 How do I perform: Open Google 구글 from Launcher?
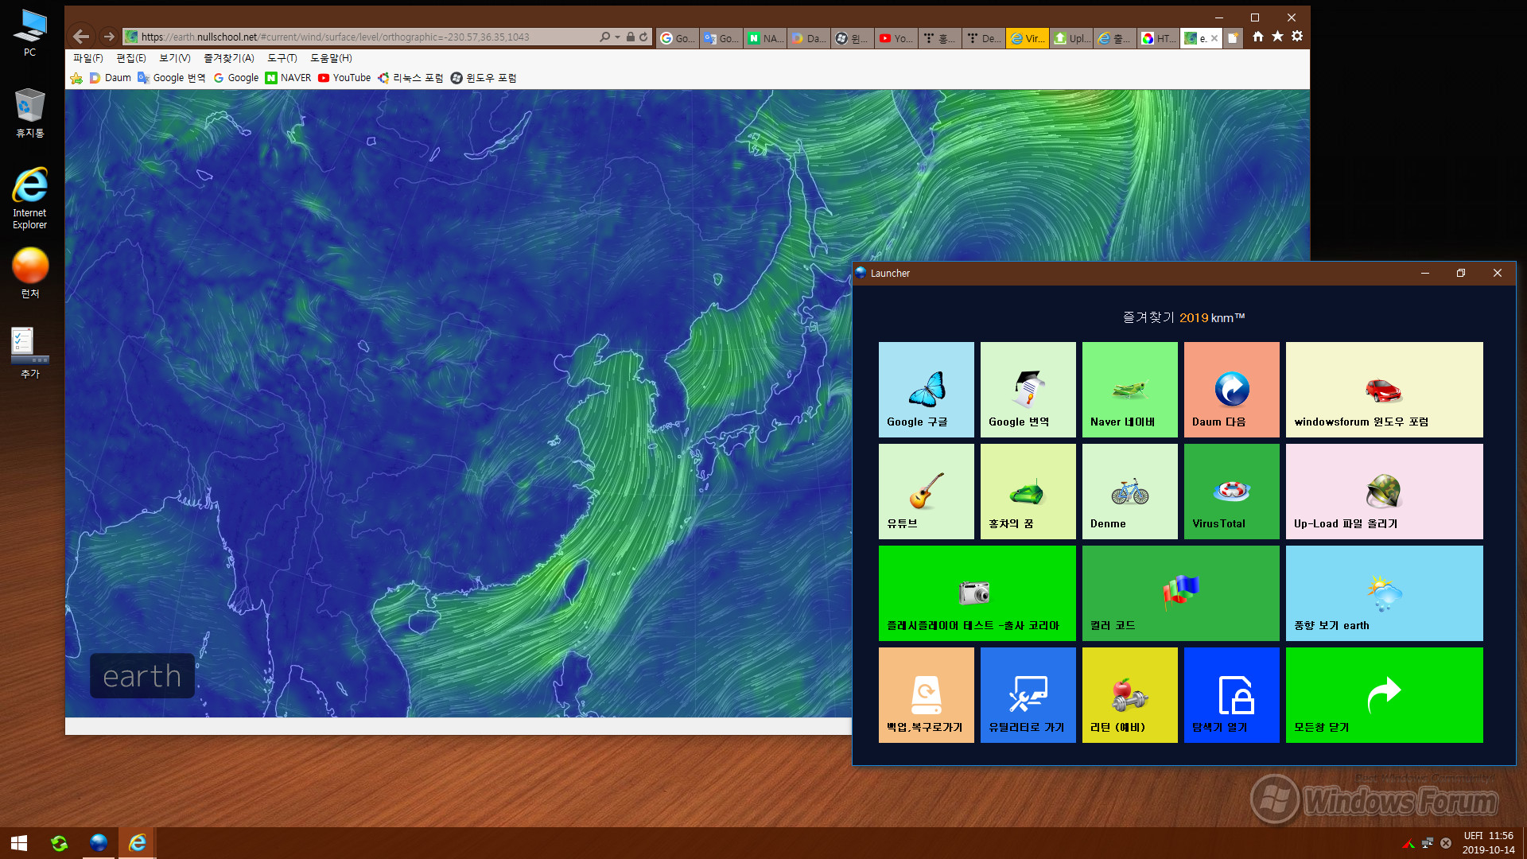pyautogui.click(x=926, y=389)
